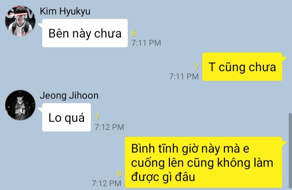The height and width of the screenshot is (190, 292).
Task: Click the 7:11 PM timestamp under Kim Hyukyu's message
Action: pyautogui.click(x=146, y=43)
